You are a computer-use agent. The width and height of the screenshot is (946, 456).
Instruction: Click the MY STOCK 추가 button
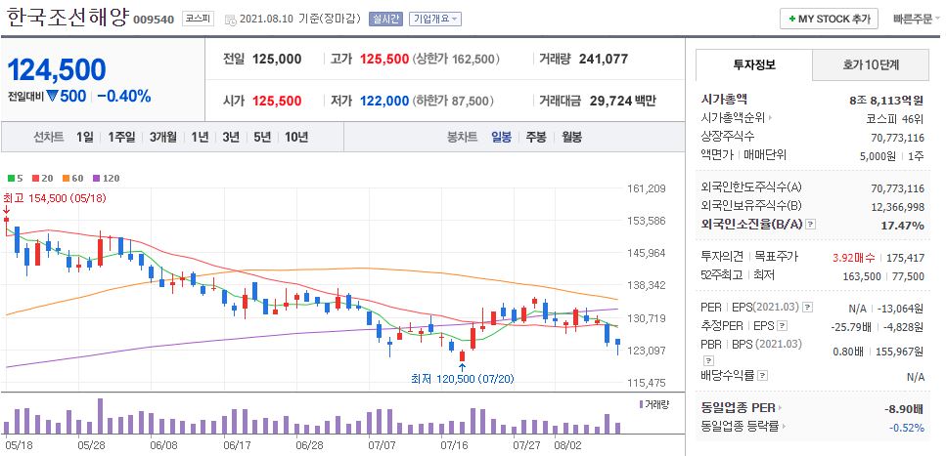tap(829, 19)
